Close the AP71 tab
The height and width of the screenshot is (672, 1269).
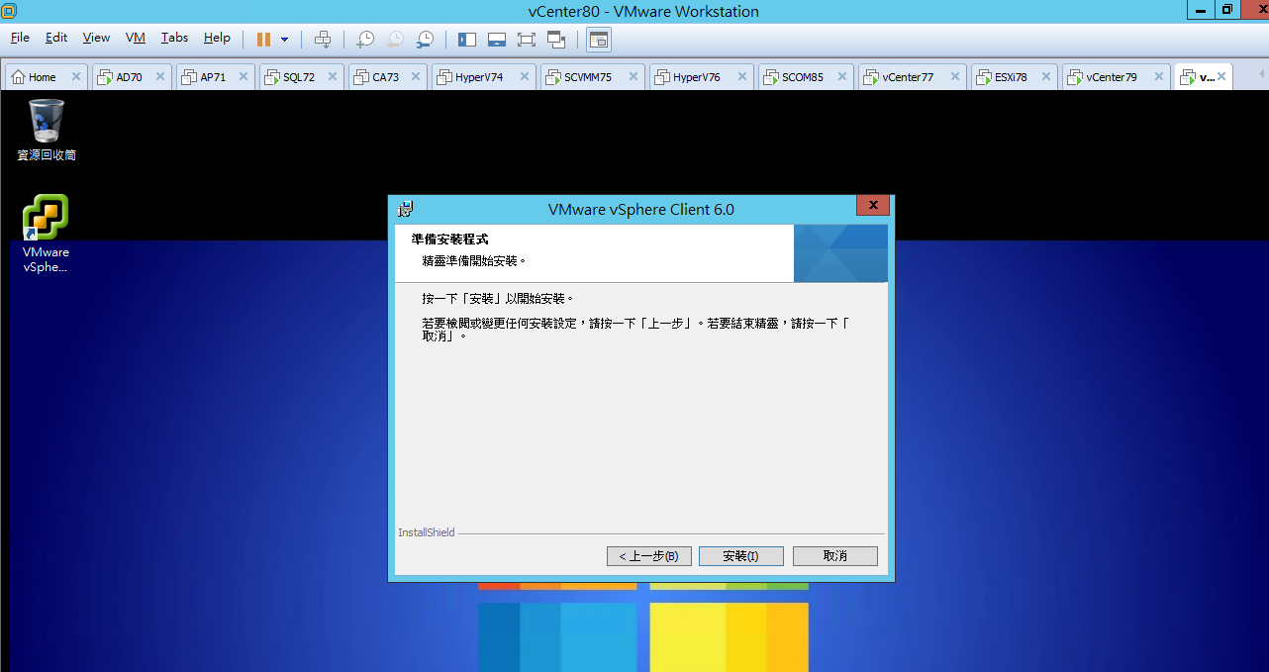[244, 76]
